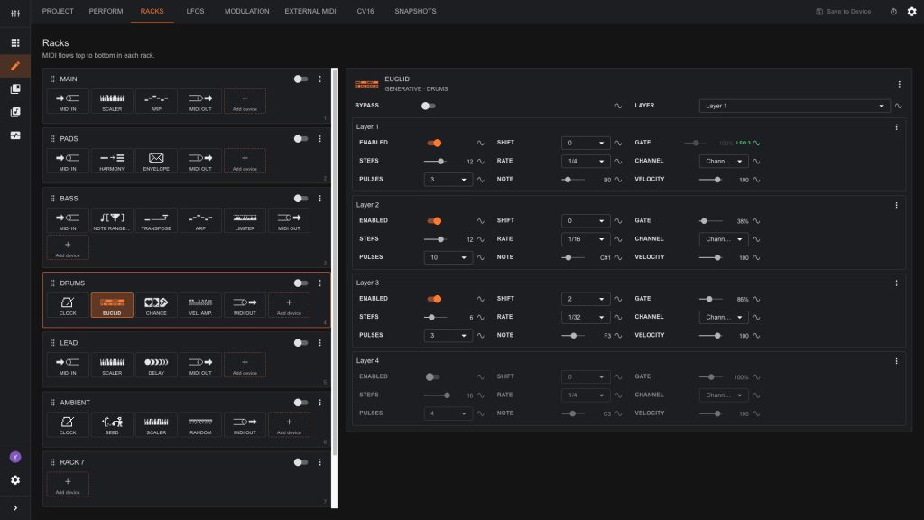Add device to Drums rack
The image size is (924, 520).
point(289,305)
